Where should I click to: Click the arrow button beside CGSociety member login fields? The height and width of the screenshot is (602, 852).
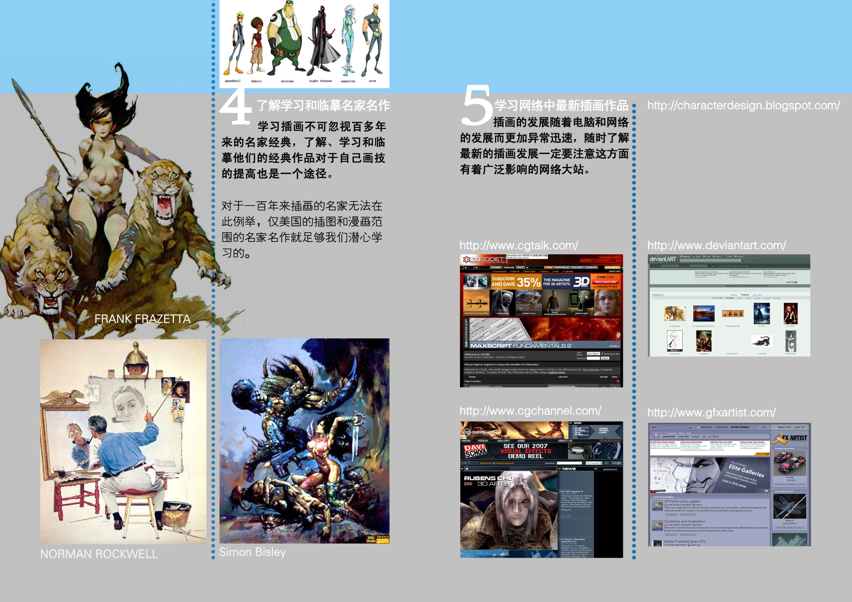619,261
